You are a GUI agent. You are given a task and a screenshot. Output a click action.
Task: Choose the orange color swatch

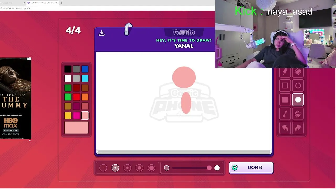click(85, 97)
